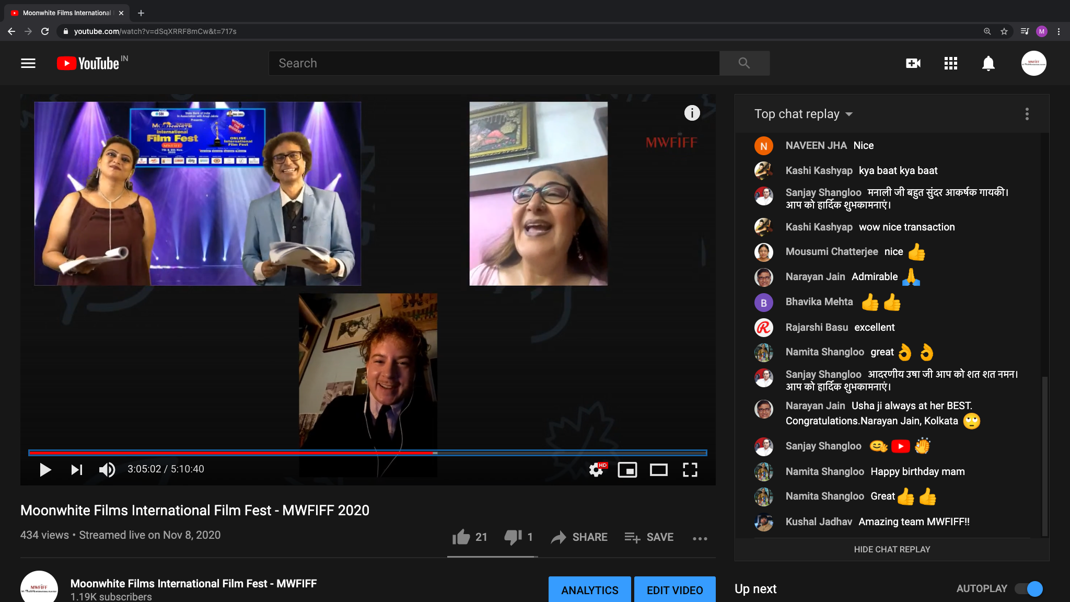
Task: Activate miniplayer mode icon
Action: 627,470
